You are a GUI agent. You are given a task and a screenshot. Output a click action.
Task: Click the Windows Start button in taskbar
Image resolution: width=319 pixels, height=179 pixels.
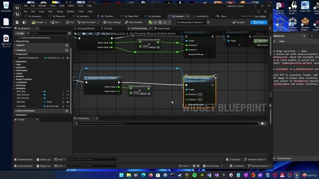click(122, 175)
